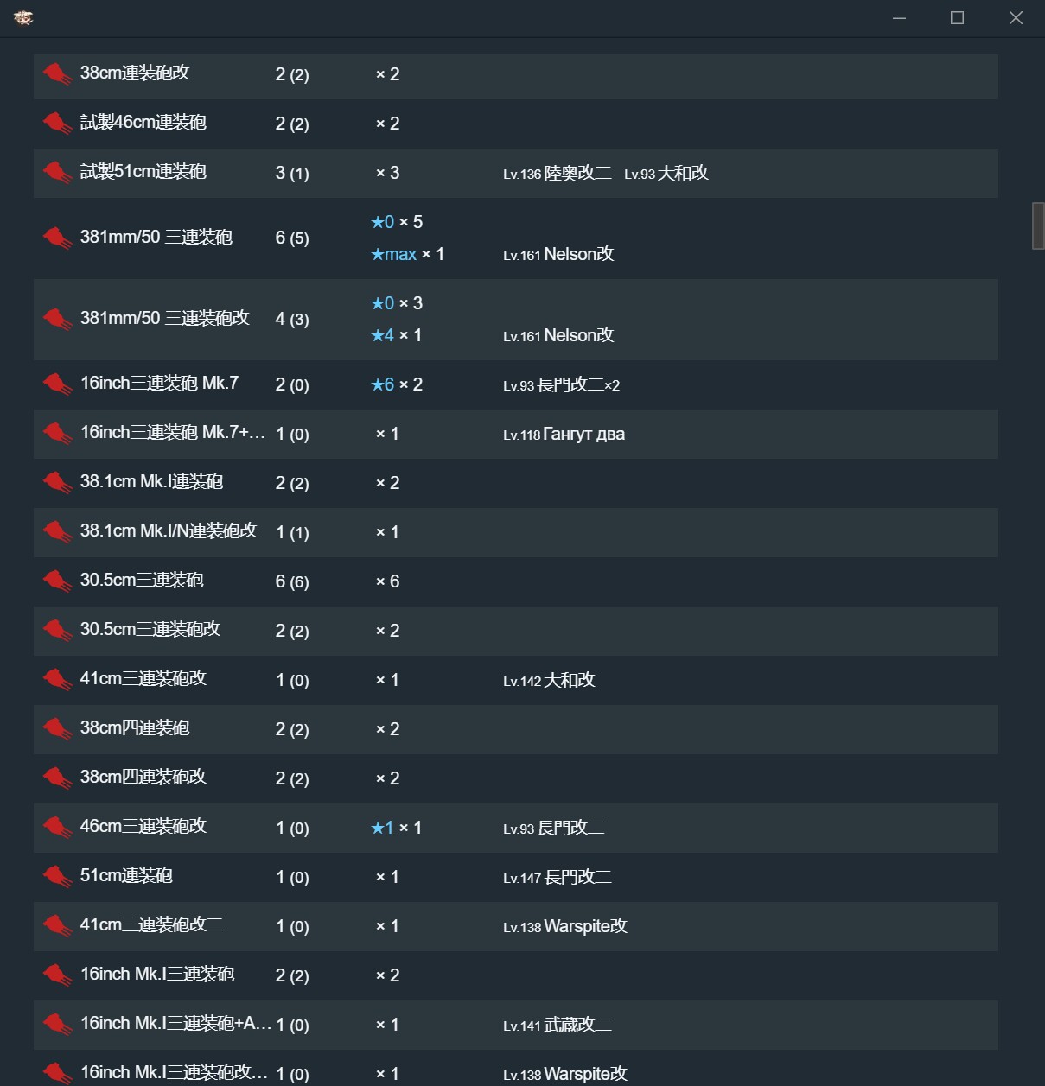Click the ★6 × 2 improvement label
The width and height of the screenshot is (1045, 1086).
click(x=397, y=384)
